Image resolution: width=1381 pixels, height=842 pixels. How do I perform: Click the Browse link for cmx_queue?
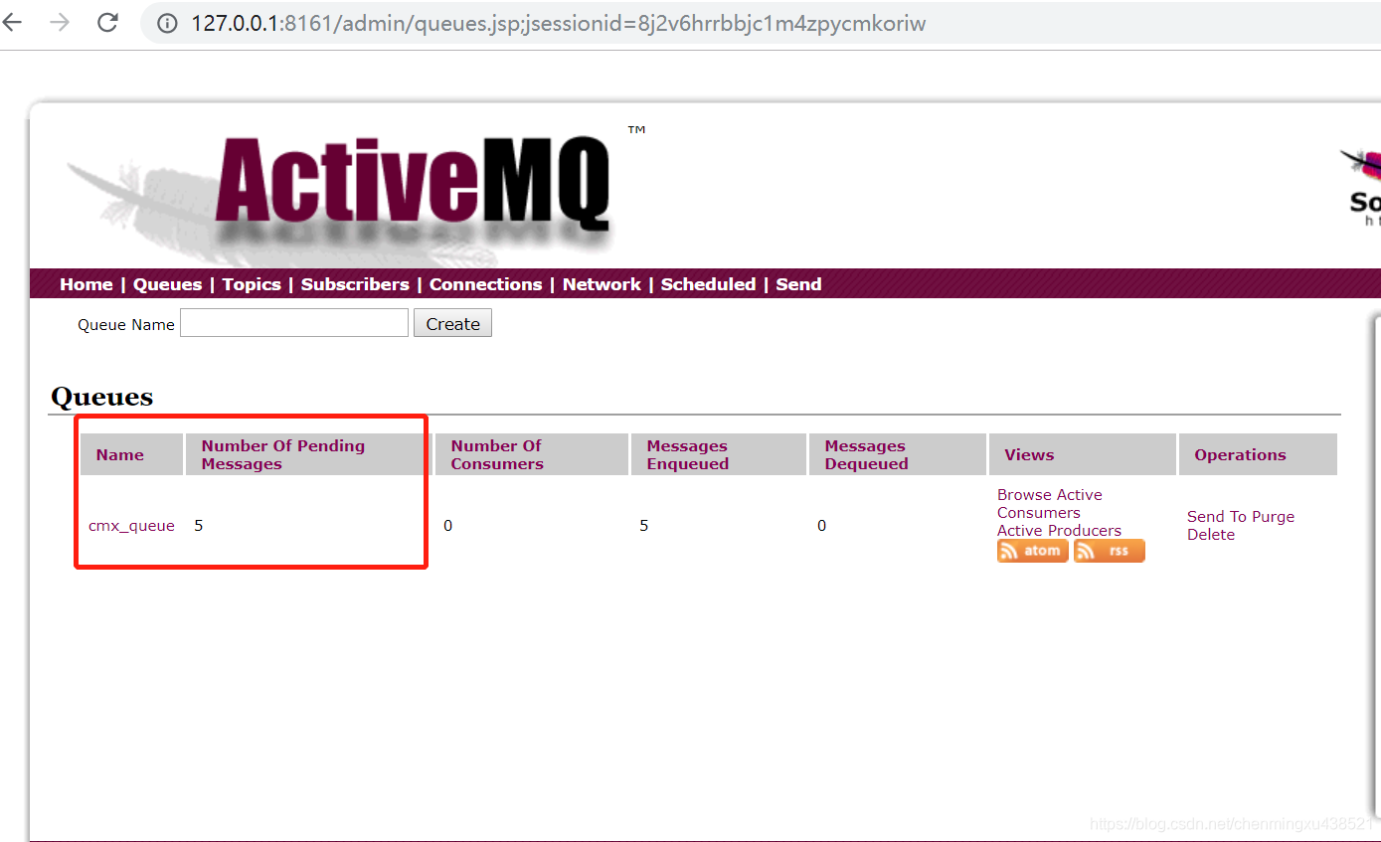coord(1024,495)
